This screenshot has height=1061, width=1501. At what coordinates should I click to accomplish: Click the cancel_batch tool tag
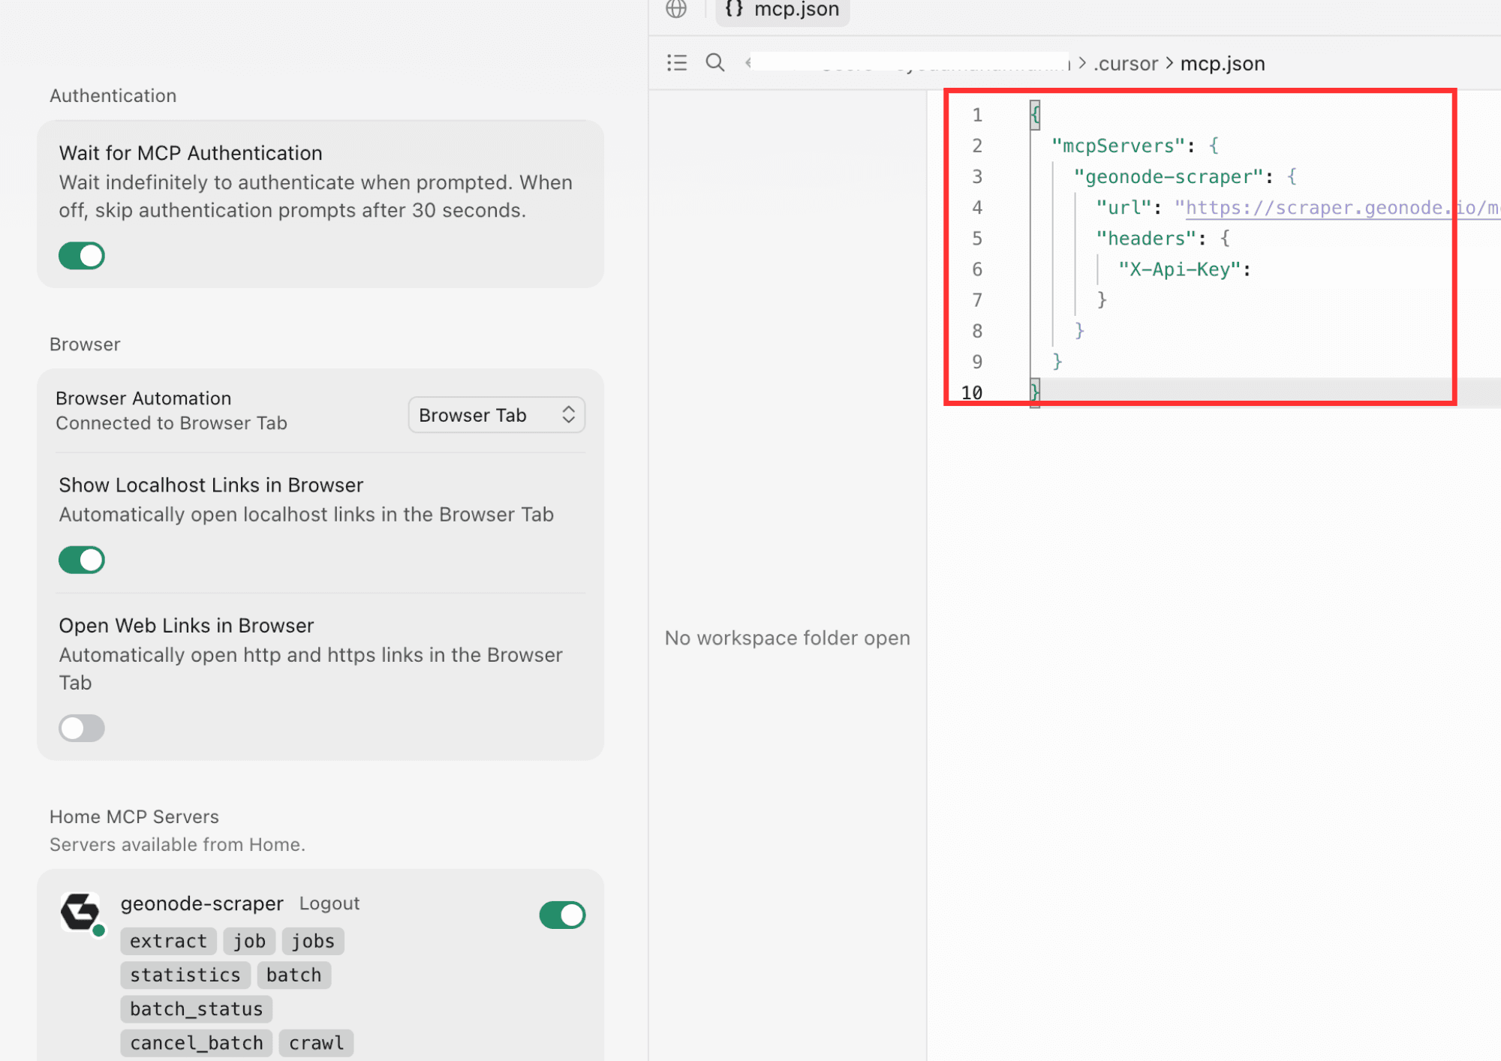[196, 1043]
